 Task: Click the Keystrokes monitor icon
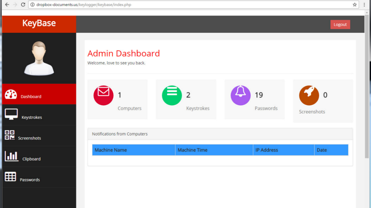point(11,114)
